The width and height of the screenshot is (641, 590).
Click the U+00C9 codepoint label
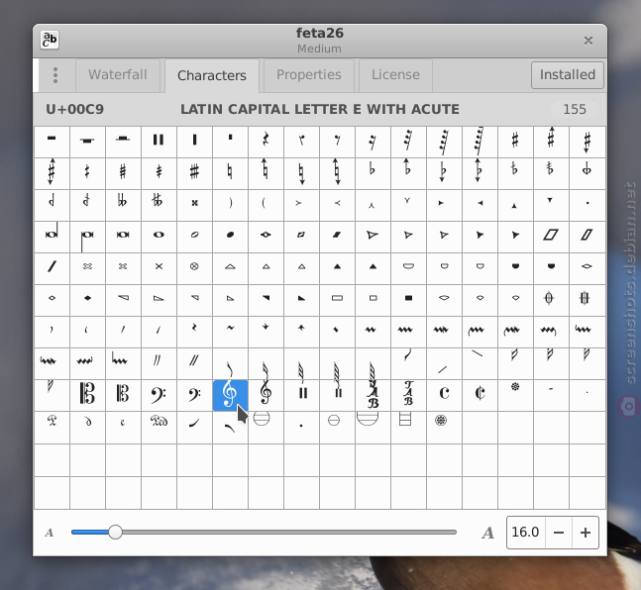coord(75,110)
